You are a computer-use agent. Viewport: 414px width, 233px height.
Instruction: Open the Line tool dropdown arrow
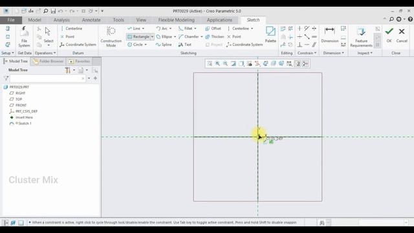point(144,28)
